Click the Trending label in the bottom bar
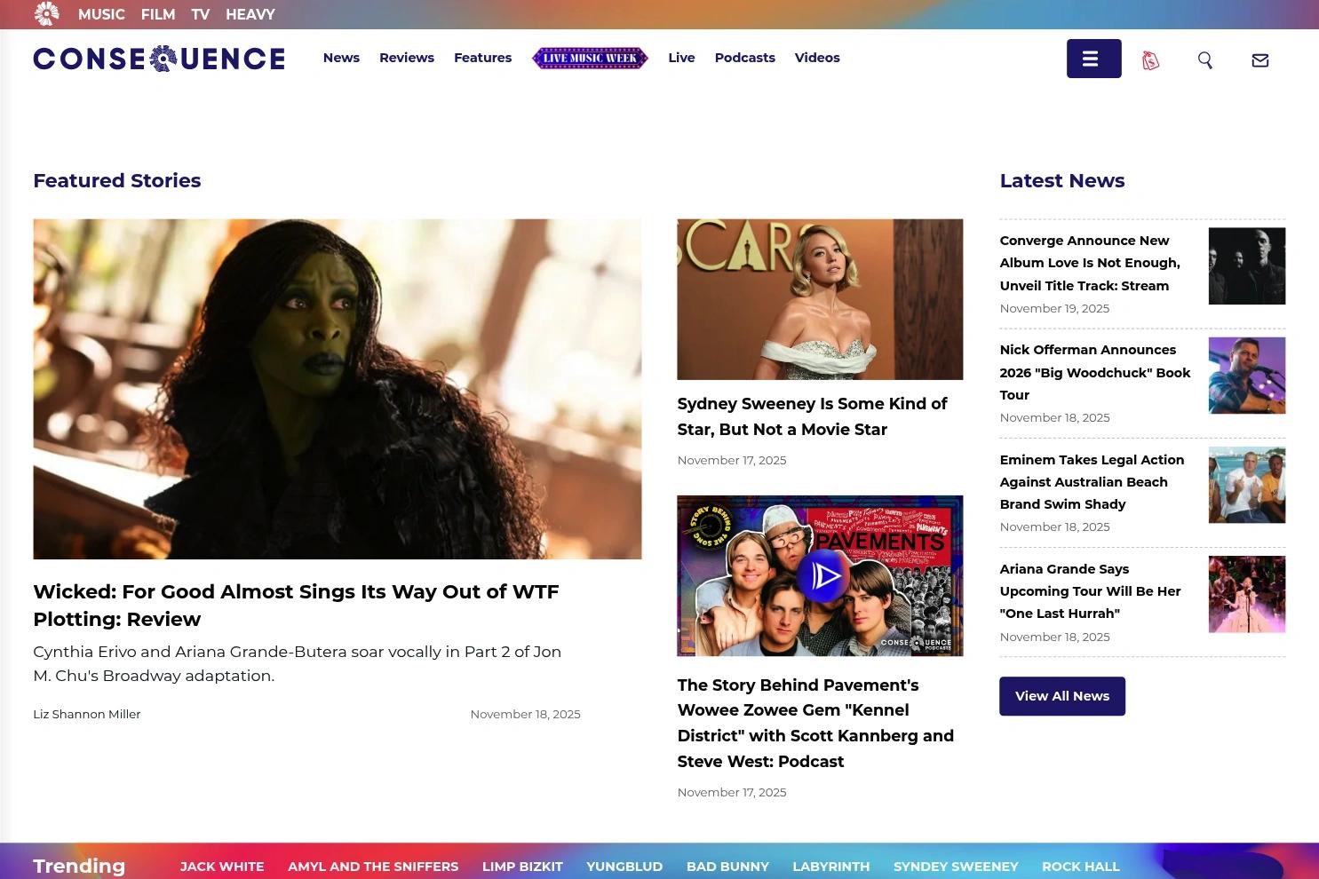The image size is (1319, 879). click(x=79, y=866)
